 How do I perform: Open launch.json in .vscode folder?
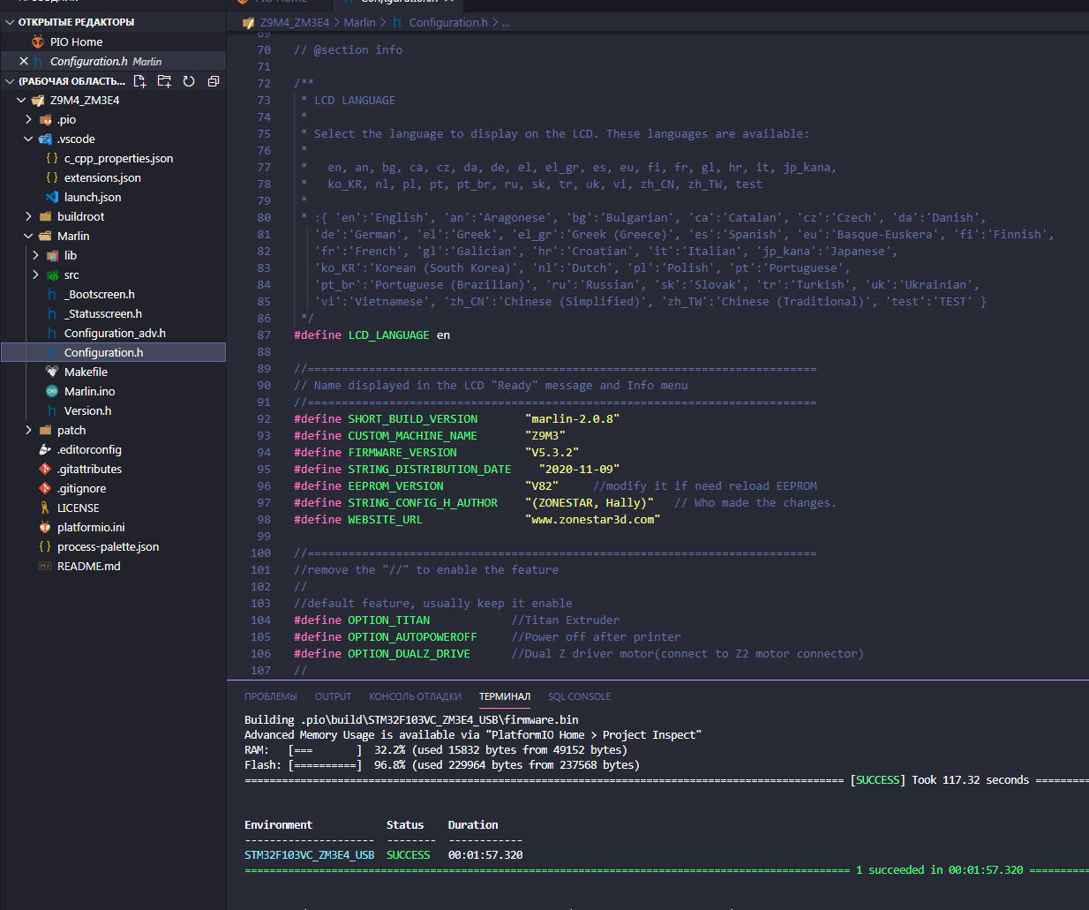pos(92,197)
